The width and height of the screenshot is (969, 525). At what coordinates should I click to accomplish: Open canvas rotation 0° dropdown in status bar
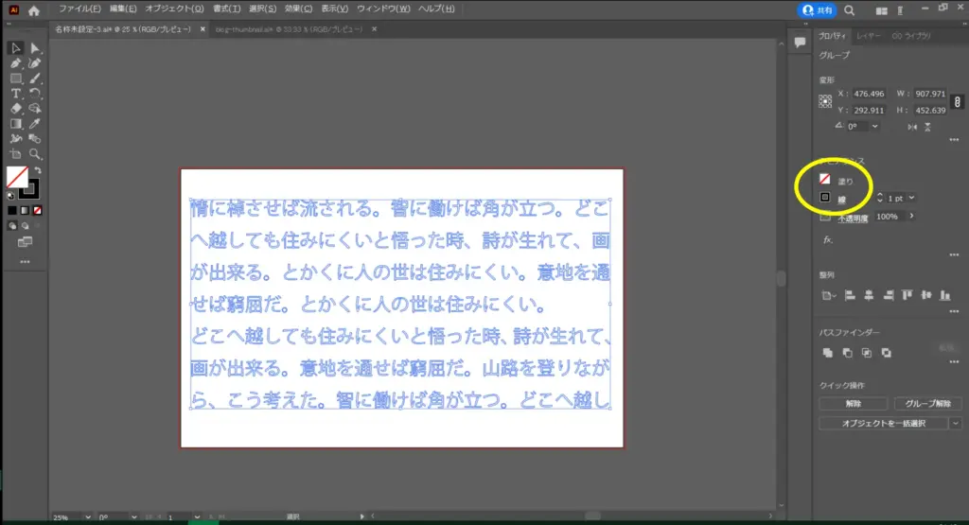(133, 517)
